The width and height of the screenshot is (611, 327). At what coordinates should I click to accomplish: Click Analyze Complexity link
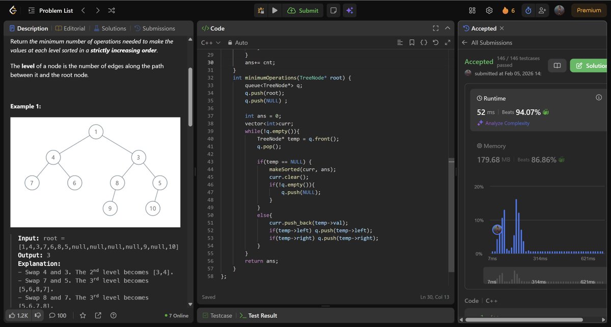tap(503, 123)
